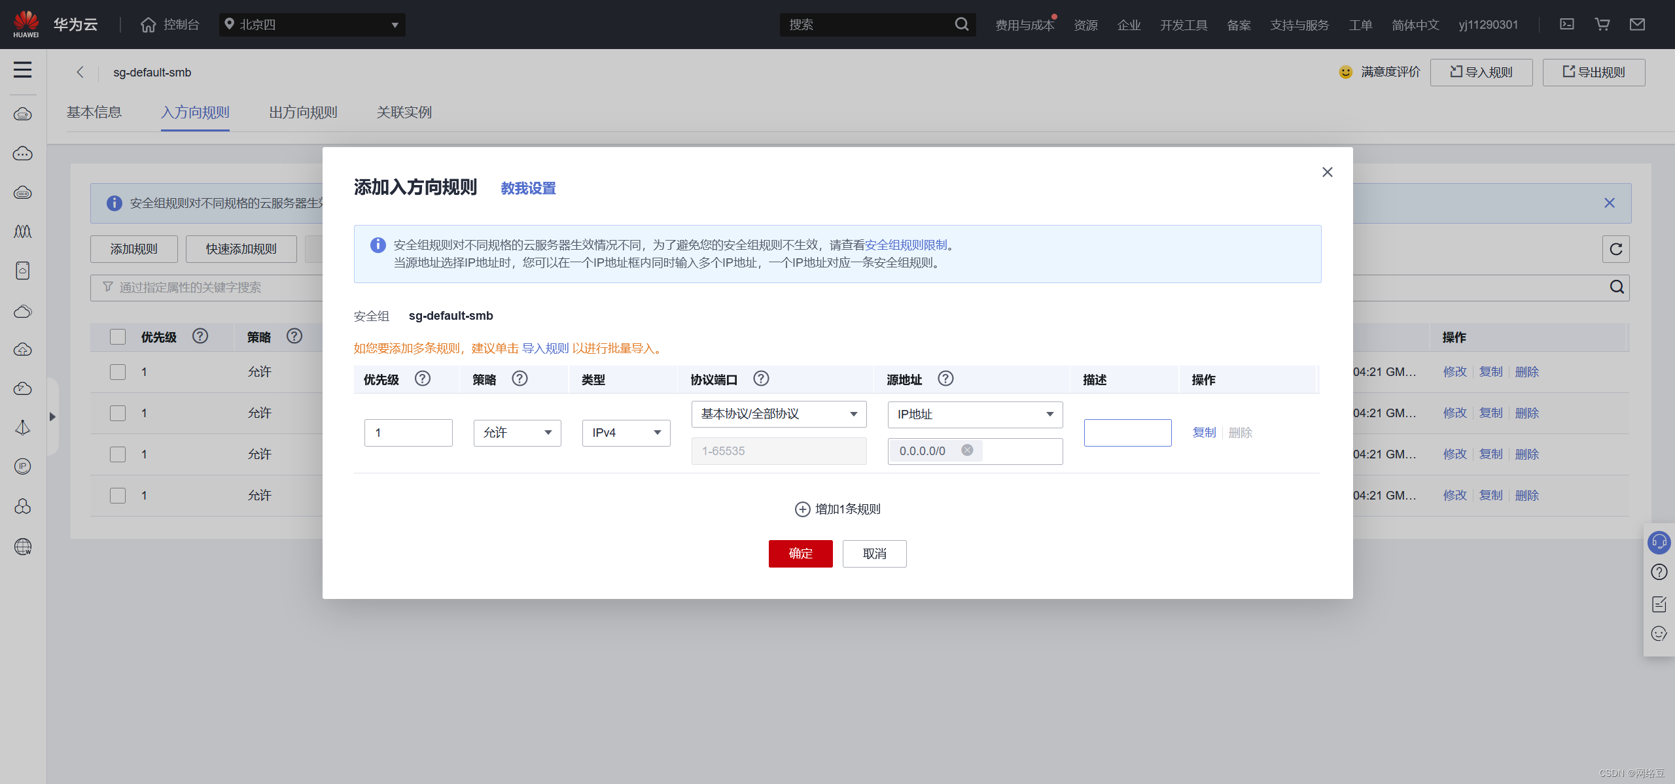The height and width of the screenshot is (784, 1675).
Task: Remove the 0.0.0.0/0 IP address tag
Action: (967, 451)
